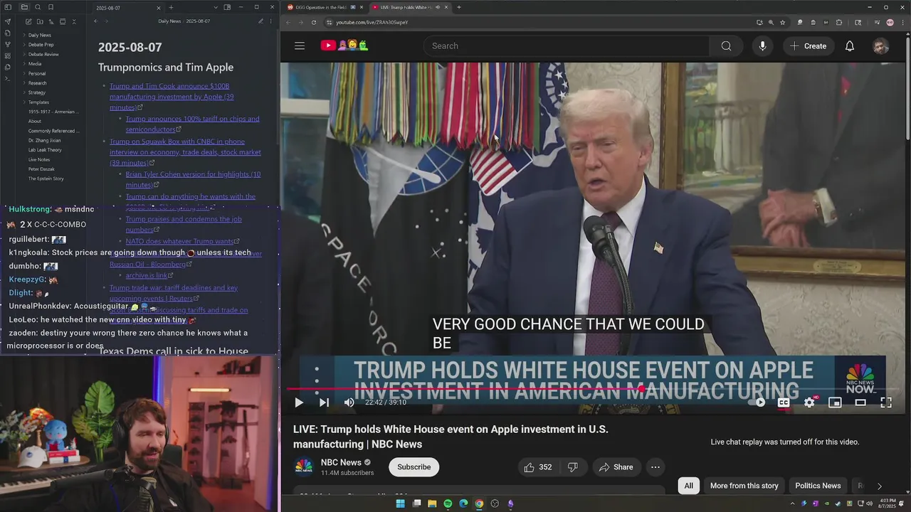Open NBC News channel name link

(x=341, y=462)
